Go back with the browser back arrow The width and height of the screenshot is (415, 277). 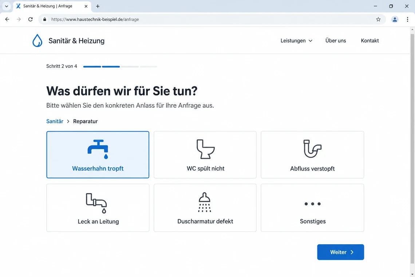[7, 19]
